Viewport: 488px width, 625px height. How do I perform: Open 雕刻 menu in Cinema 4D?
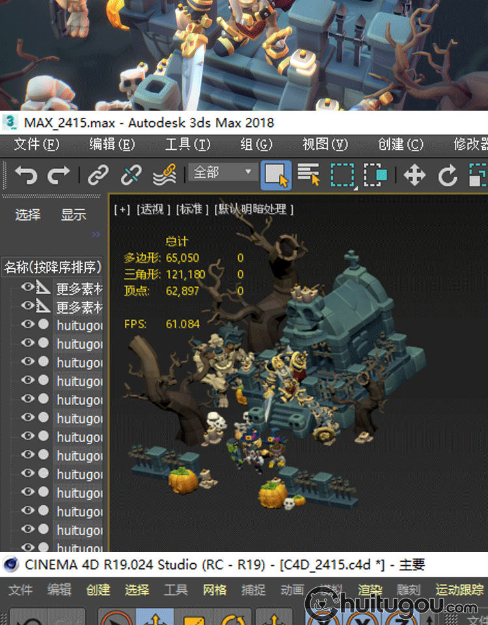tap(409, 590)
